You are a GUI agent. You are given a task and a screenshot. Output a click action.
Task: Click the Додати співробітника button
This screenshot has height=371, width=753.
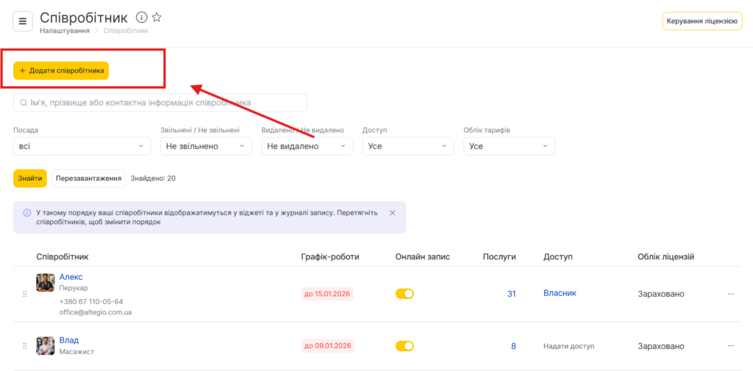pyautogui.click(x=61, y=71)
